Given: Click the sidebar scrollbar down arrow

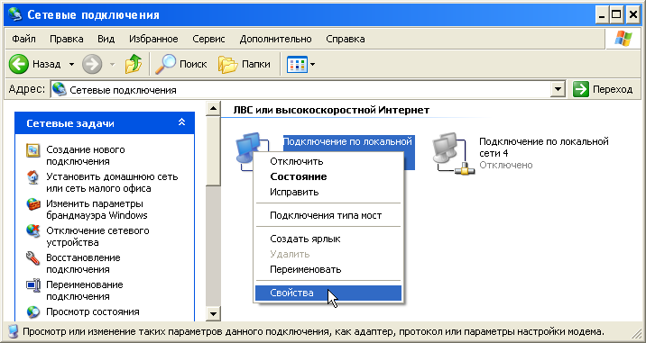Looking at the screenshot, I should point(213,314).
